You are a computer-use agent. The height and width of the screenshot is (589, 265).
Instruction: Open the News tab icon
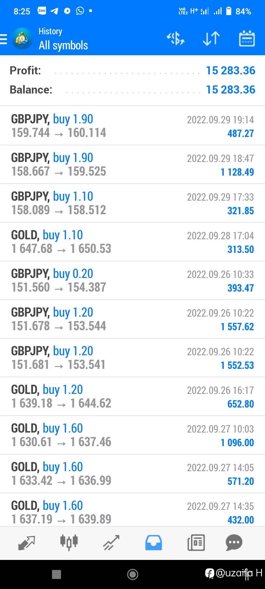(196, 543)
